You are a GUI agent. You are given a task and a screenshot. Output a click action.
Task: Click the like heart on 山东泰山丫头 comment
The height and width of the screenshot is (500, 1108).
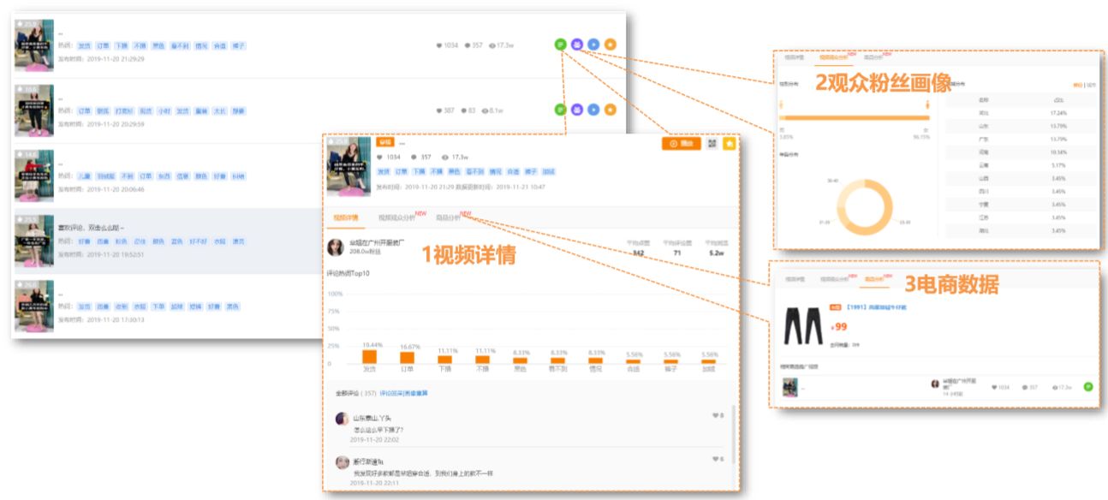pos(715,415)
